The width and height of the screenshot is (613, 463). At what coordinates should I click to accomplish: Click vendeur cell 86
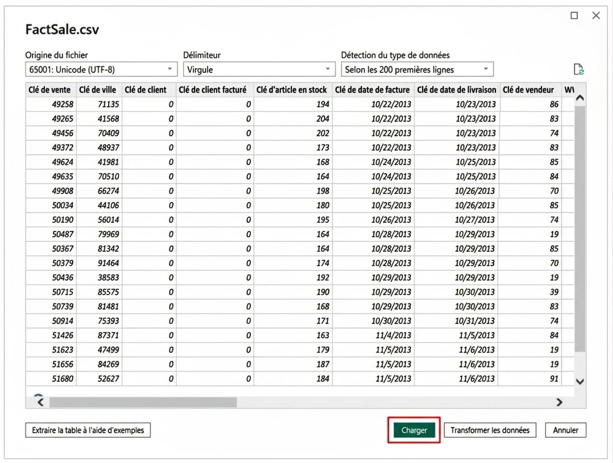click(x=531, y=104)
